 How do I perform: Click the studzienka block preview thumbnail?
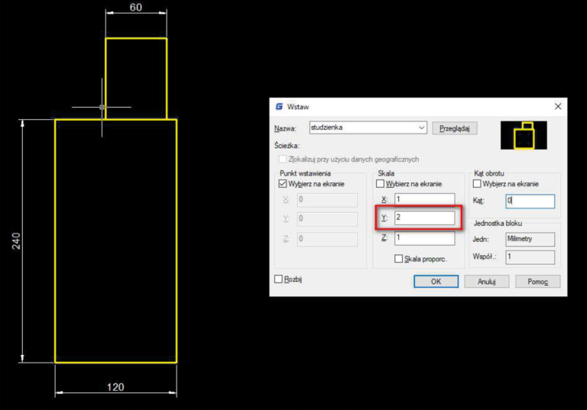(x=524, y=135)
